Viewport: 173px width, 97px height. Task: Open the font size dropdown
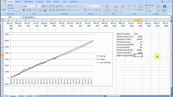point(40,6)
